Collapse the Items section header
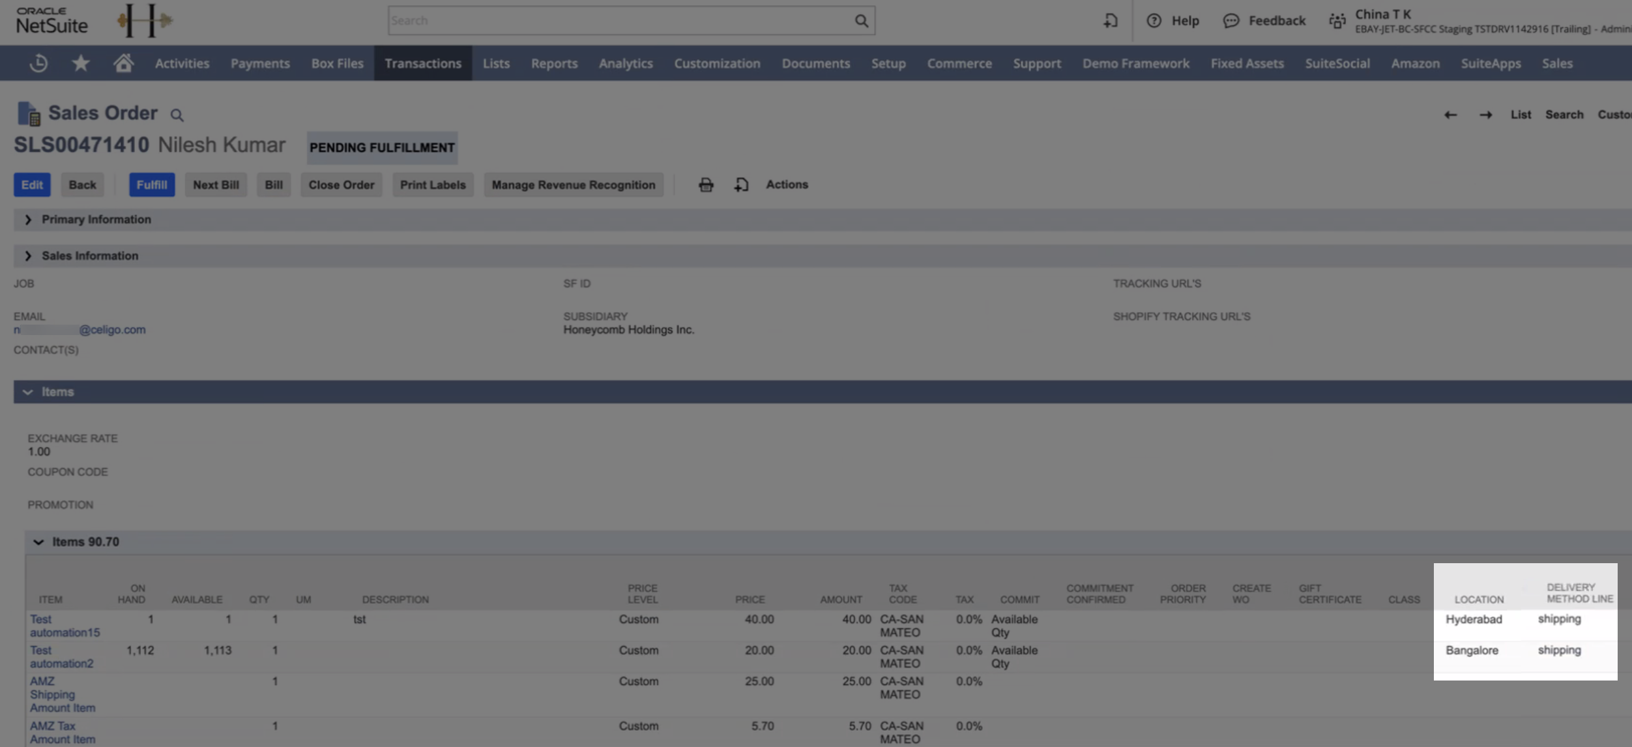Viewport: 1632px width, 747px height. click(27, 392)
